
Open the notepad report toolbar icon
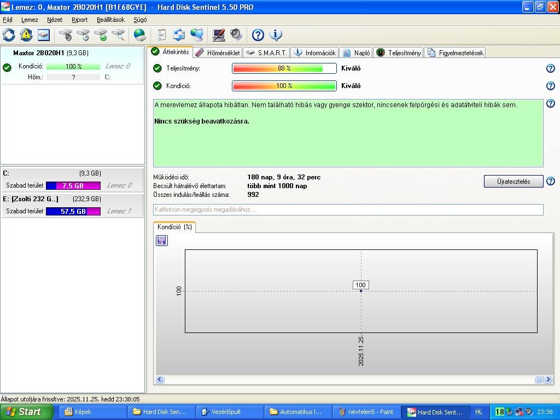(162, 35)
